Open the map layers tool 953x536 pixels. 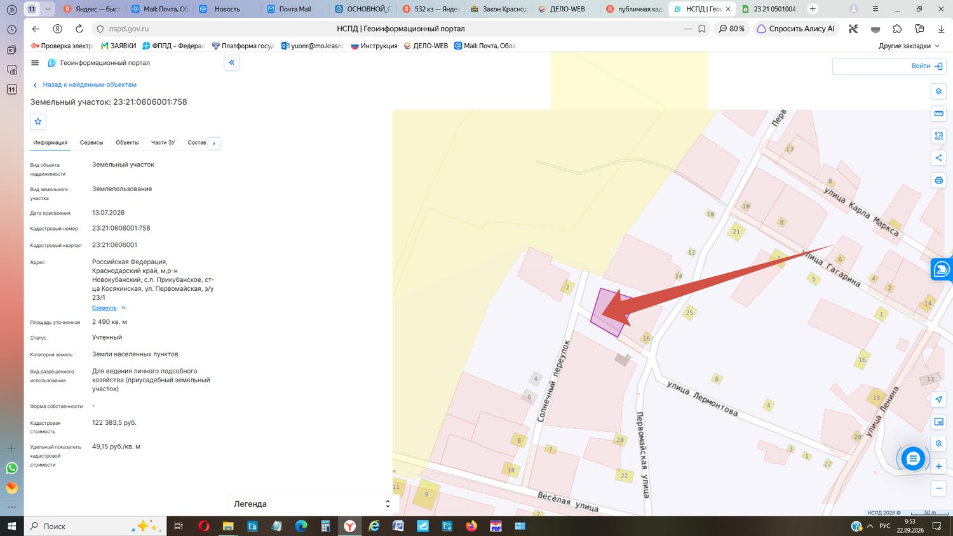(x=938, y=91)
